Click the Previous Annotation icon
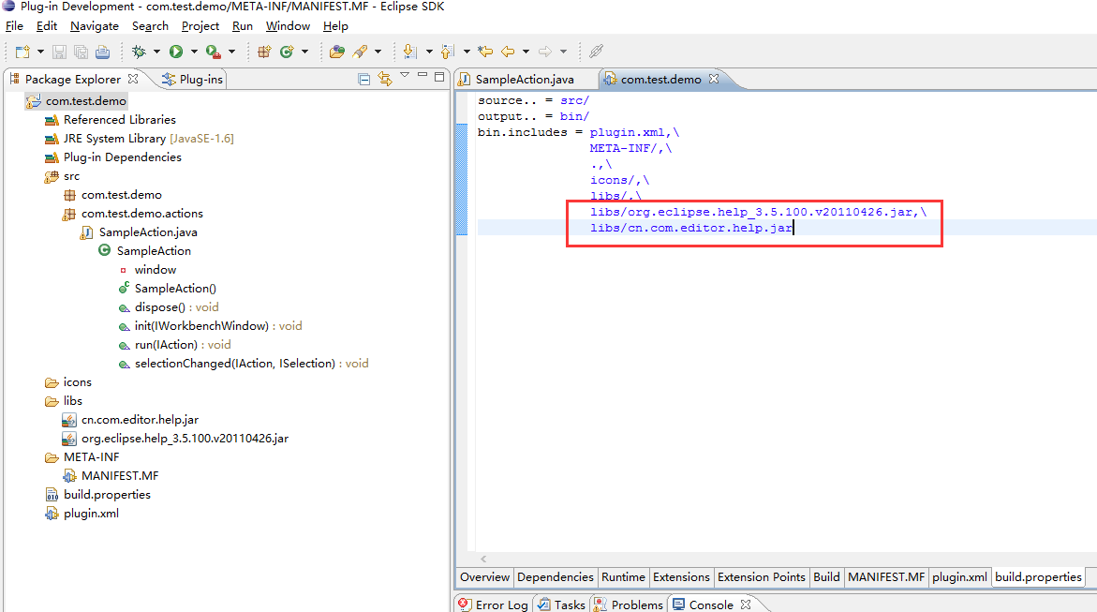 pos(448,52)
